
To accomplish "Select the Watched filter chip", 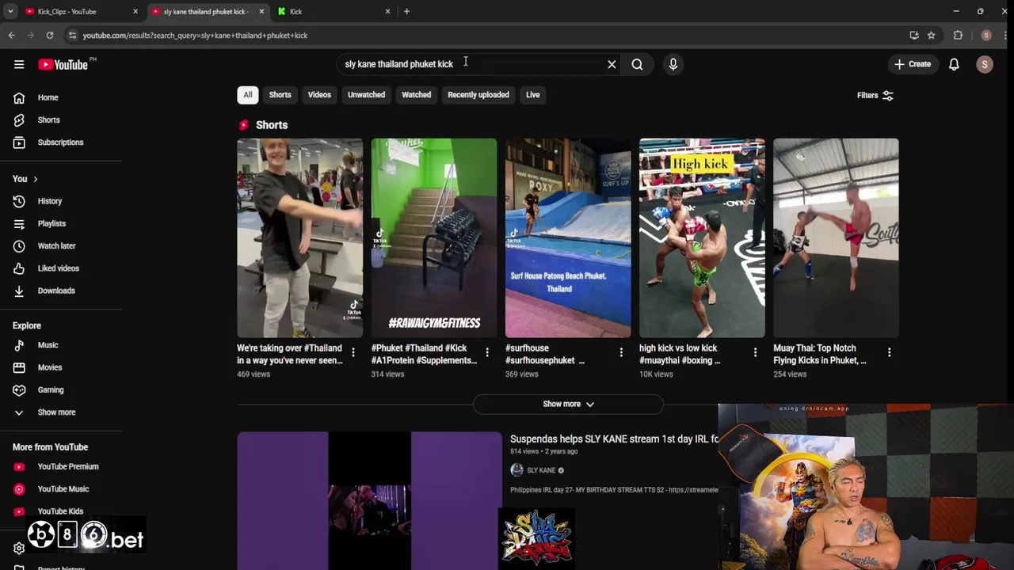I will point(416,95).
